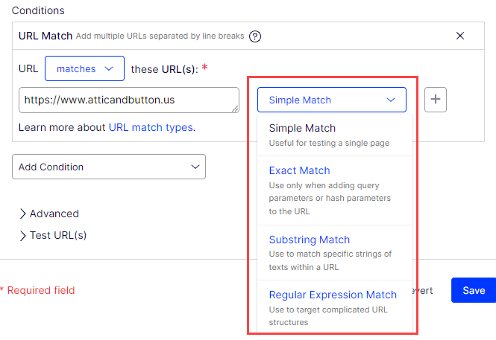Select the Exact Match option
Viewport: 496px width, 340px height.
[x=299, y=170]
